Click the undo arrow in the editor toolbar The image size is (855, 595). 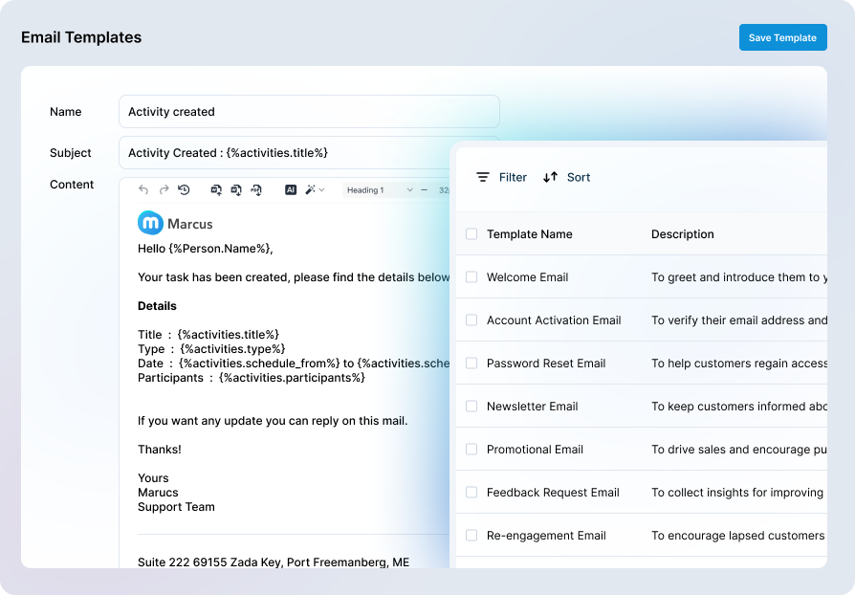[x=143, y=190]
